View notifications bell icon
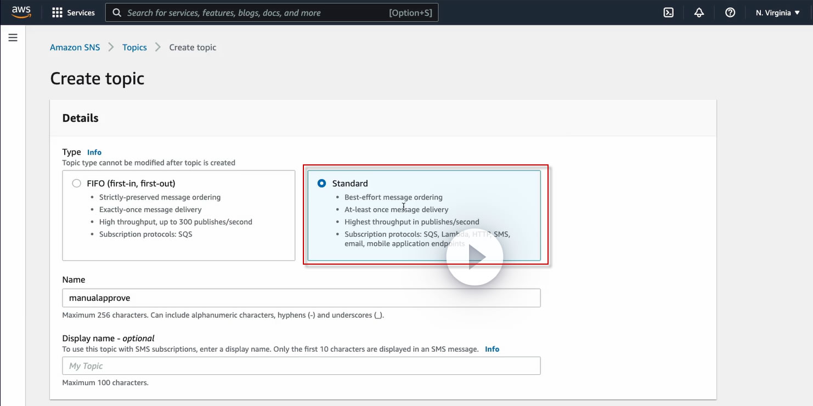 [699, 13]
